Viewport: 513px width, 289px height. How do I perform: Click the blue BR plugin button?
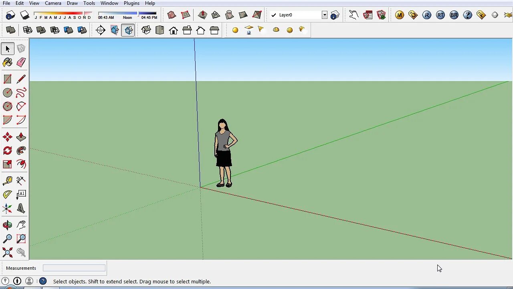[454, 15]
